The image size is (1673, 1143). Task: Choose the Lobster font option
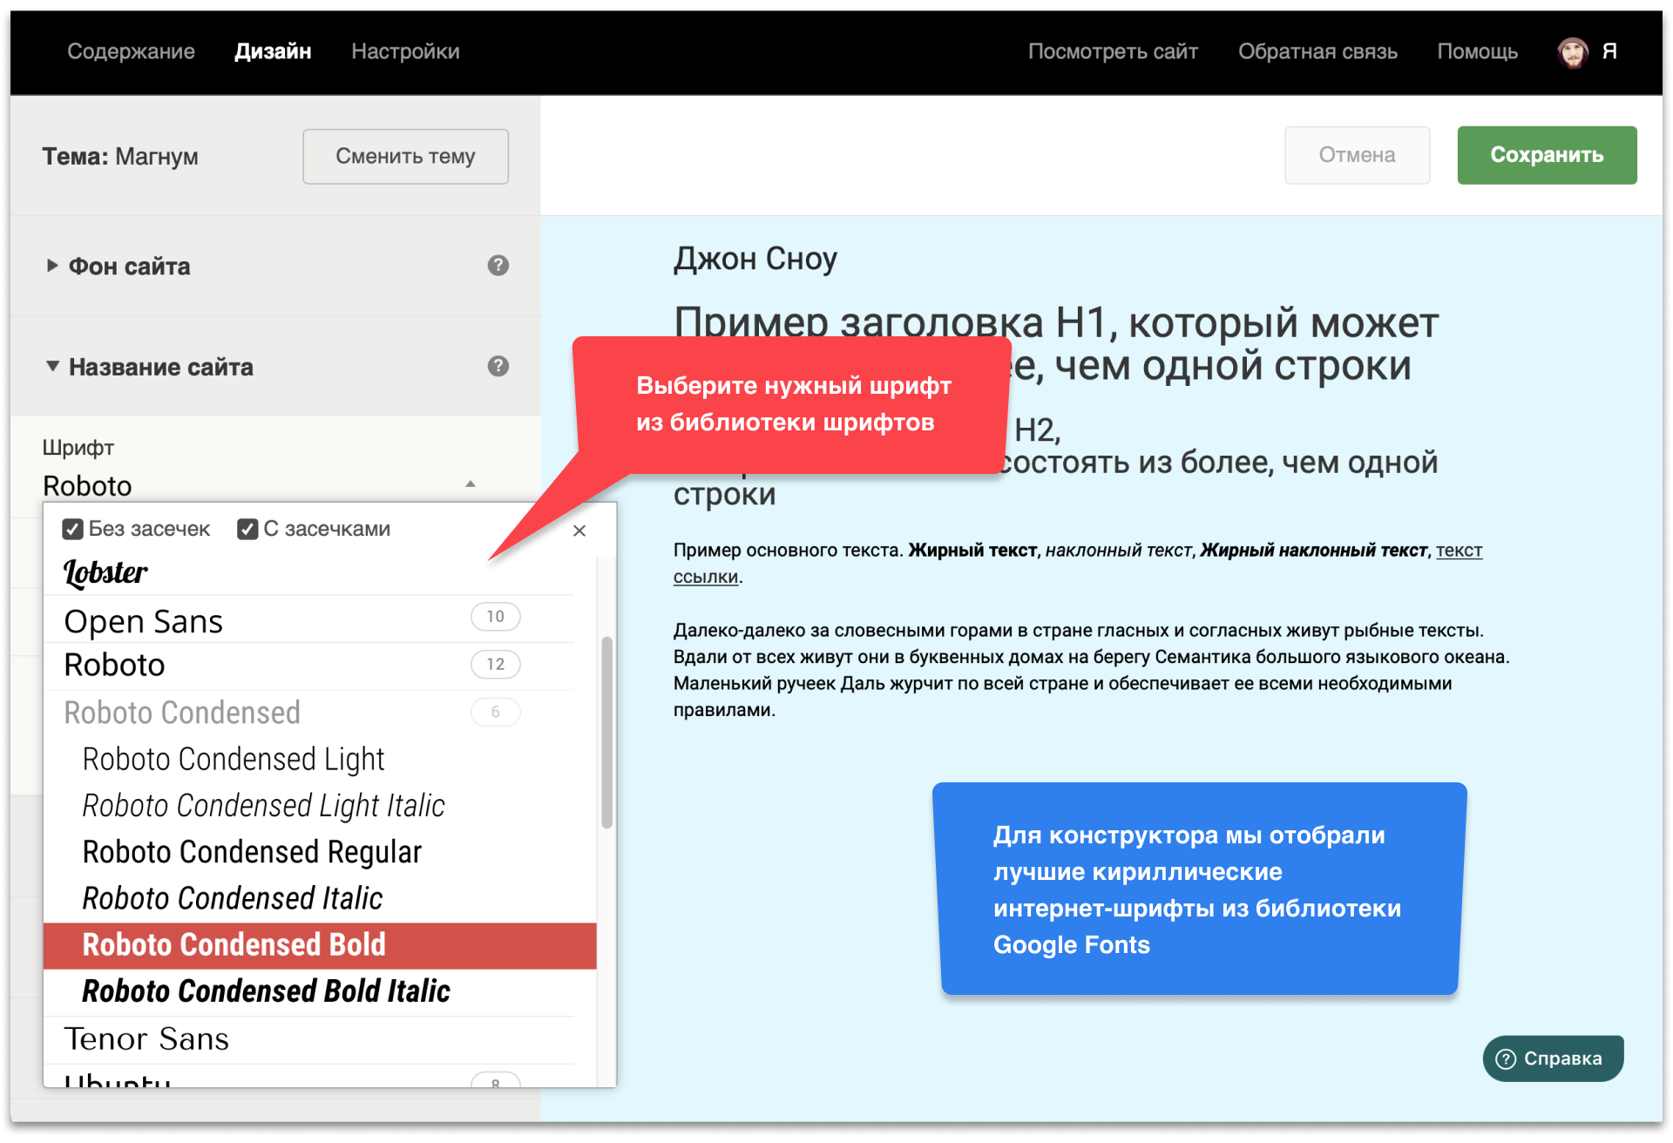[x=105, y=572]
